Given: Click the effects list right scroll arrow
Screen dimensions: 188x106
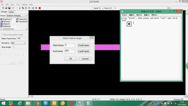Looking at the screenshot, I should (x=26, y=29).
